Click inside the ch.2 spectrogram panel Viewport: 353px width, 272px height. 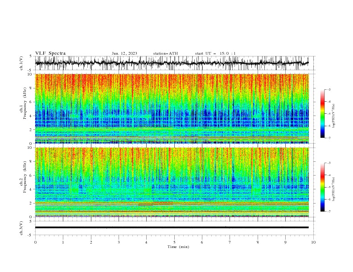coord(172,182)
